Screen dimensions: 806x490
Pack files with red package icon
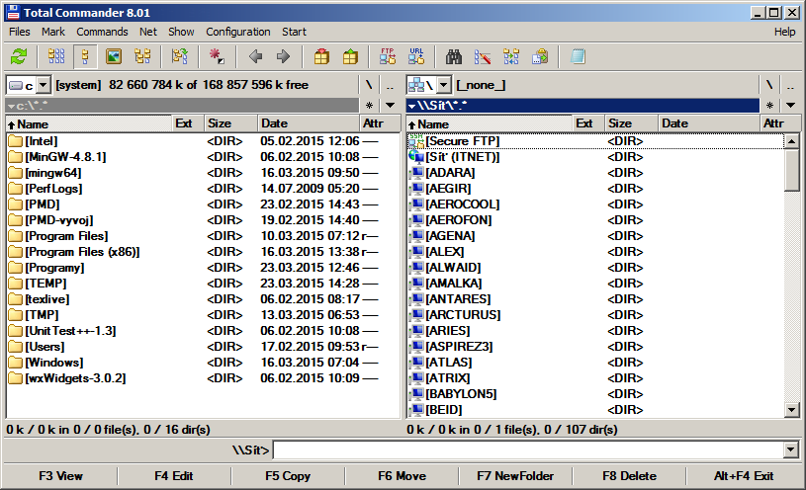click(x=321, y=56)
